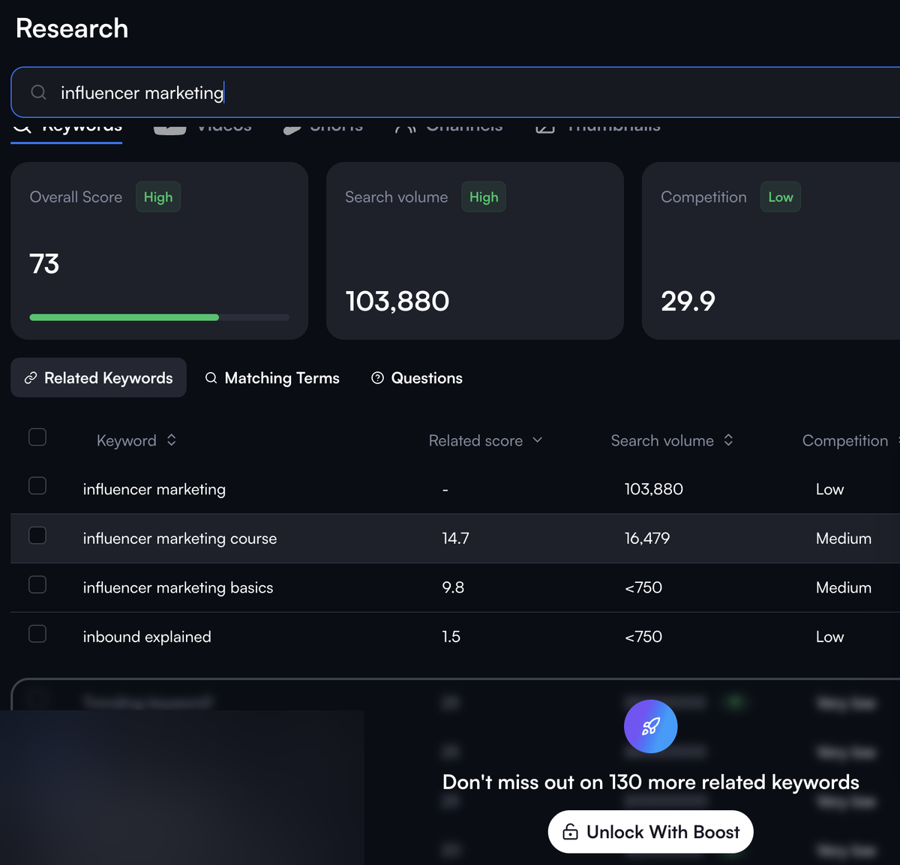
Task: Click the '14.7' related score cell
Action: point(455,539)
